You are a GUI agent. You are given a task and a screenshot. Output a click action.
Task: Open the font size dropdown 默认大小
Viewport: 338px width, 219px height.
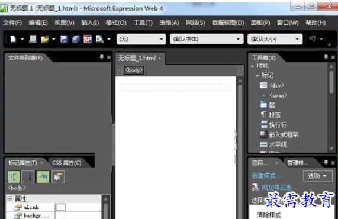tap(275, 39)
